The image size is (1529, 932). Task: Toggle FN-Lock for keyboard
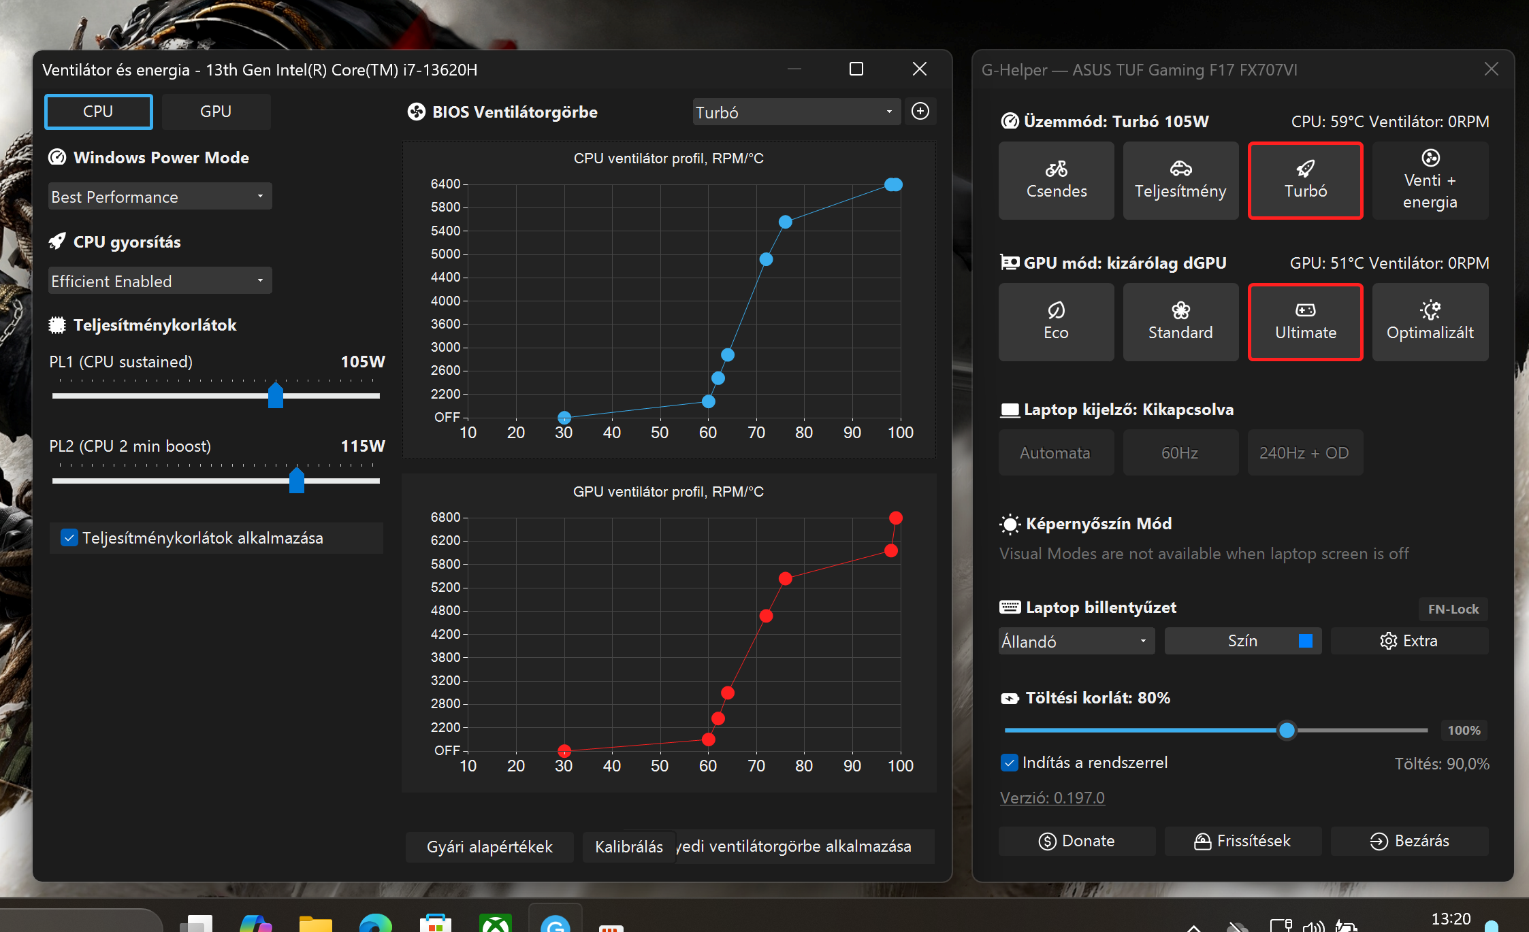point(1453,609)
